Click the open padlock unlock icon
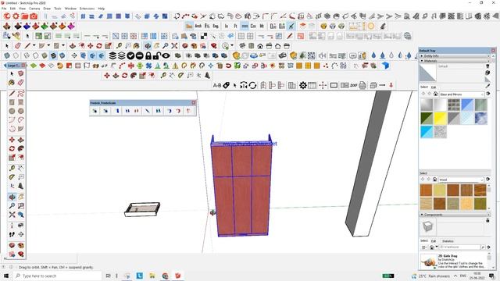Image resolution: width=500 pixels, height=281 pixels. coord(156,55)
